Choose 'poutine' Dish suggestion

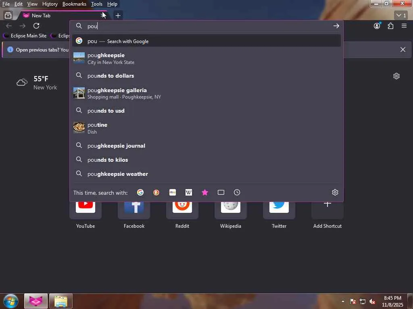tap(206, 128)
